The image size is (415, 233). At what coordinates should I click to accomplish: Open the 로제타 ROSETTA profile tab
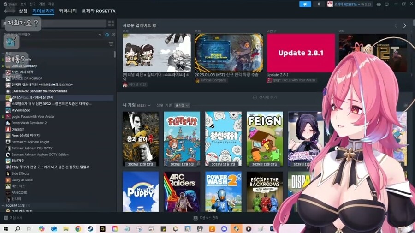pos(99,11)
